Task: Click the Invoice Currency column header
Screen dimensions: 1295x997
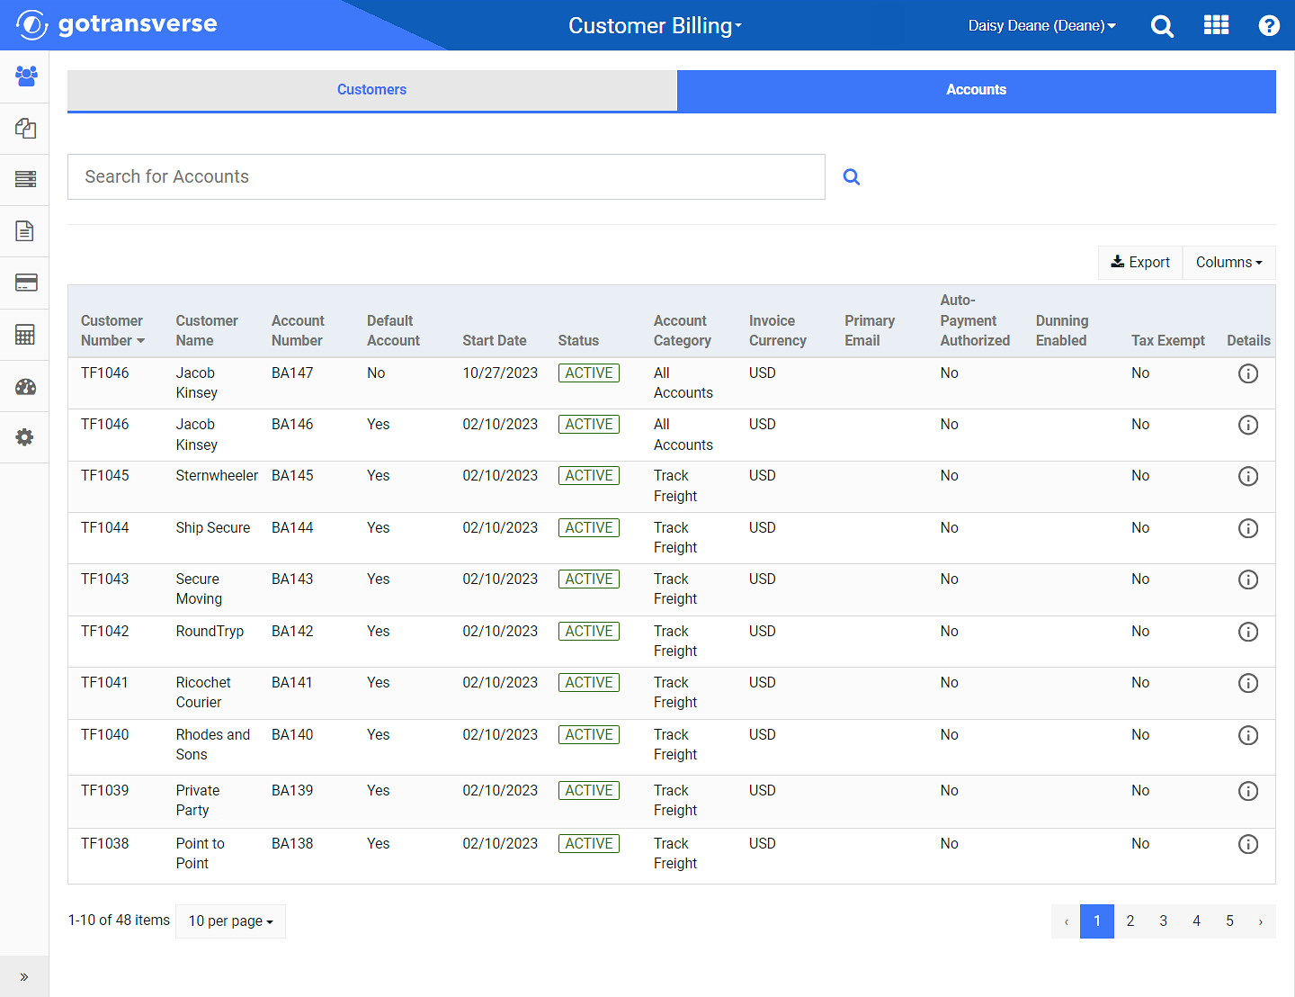Action: [778, 330]
